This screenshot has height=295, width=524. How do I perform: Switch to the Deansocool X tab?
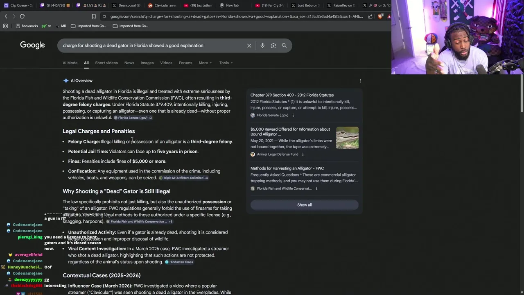pos(126,5)
